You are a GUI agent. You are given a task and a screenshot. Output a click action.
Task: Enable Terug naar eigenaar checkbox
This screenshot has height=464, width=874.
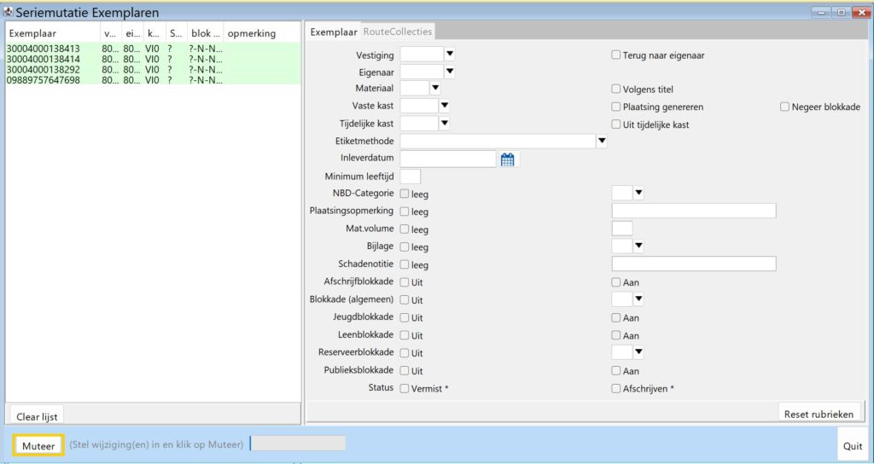point(616,55)
